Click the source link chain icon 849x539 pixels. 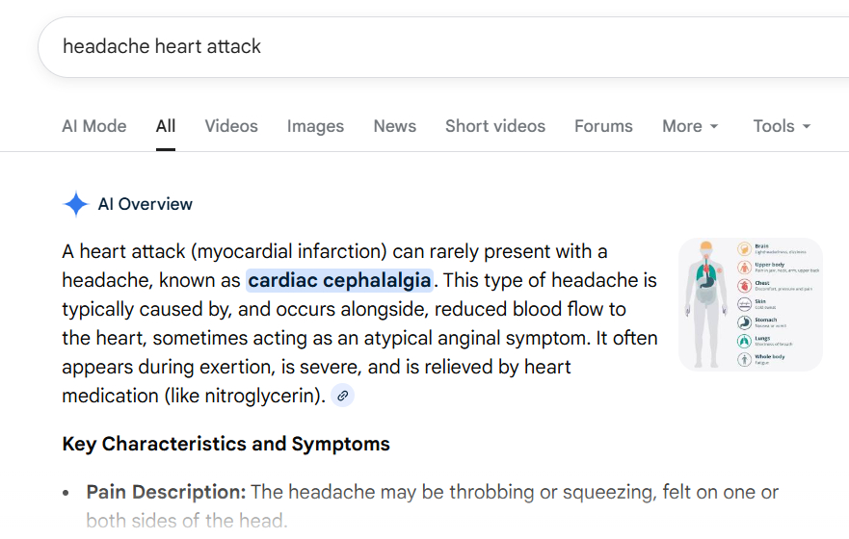[x=342, y=396]
